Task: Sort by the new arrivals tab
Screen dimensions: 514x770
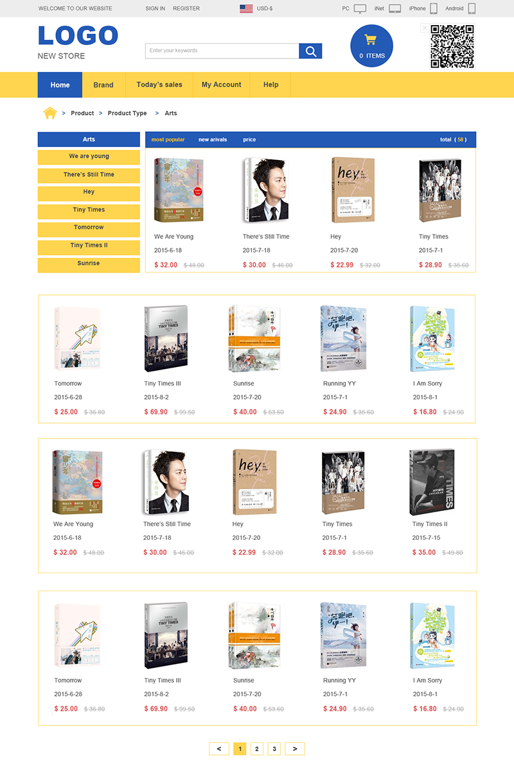Action: click(x=213, y=139)
